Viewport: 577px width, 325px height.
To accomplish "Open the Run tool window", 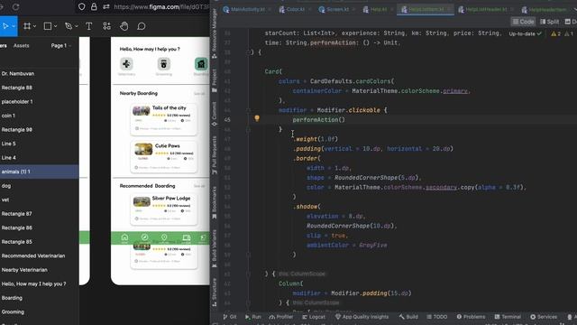I will [x=253, y=317].
